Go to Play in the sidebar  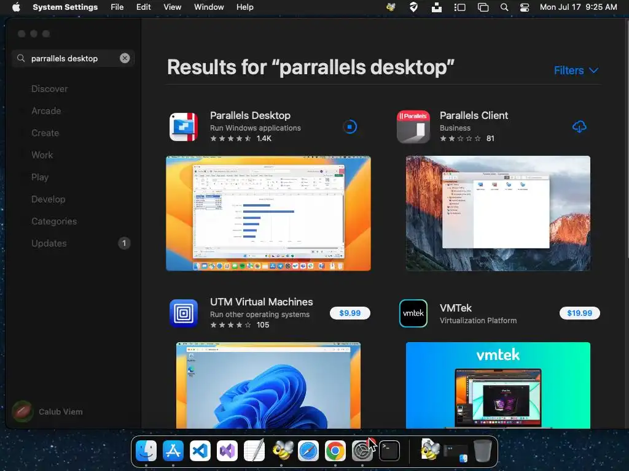pos(40,177)
